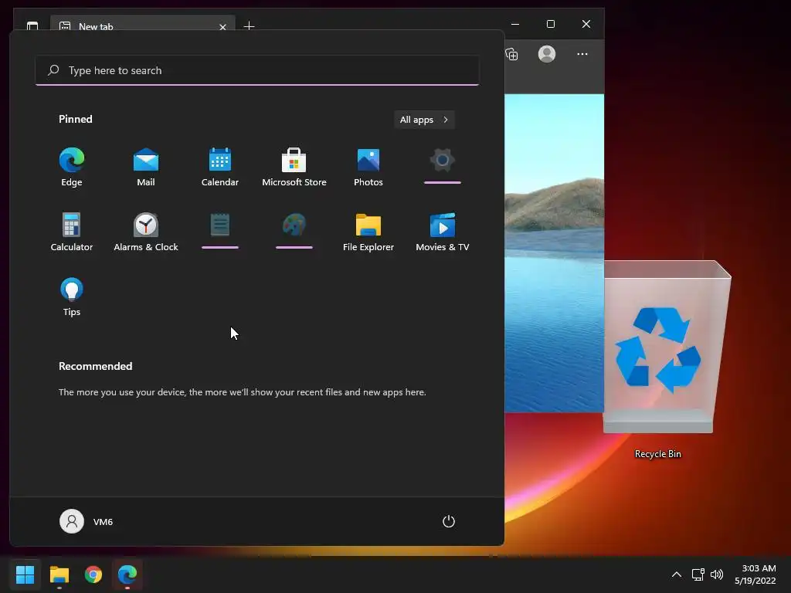Open File Explorer from the taskbar
The width and height of the screenshot is (791, 593).
[59, 574]
